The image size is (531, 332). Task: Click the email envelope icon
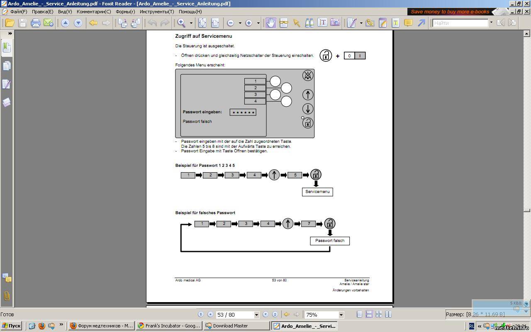(x=48, y=23)
